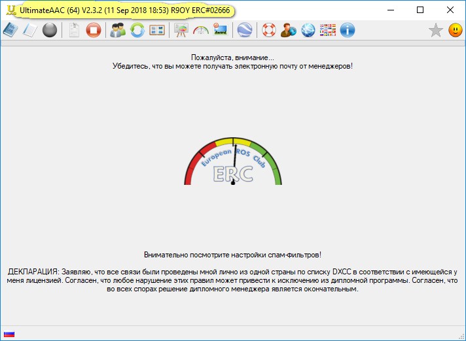Choose language via the flags icon
Image resolution: width=466 pixels, height=341 pixels.
click(328, 30)
